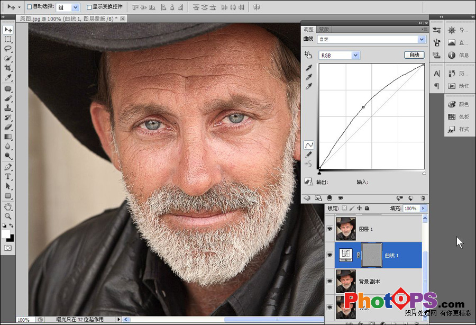Pick the gray point eyedropper in Curves
Viewport: 476px width, 325px height.
(309, 77)
